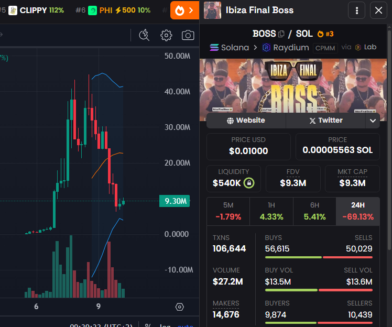Click the BUY VOL $13.5M value

(278, 282)
